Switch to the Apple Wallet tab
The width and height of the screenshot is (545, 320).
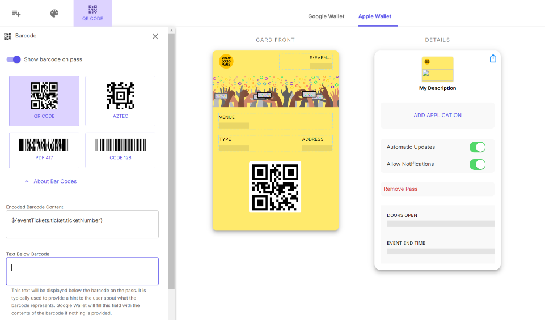(x=375, y=16)
